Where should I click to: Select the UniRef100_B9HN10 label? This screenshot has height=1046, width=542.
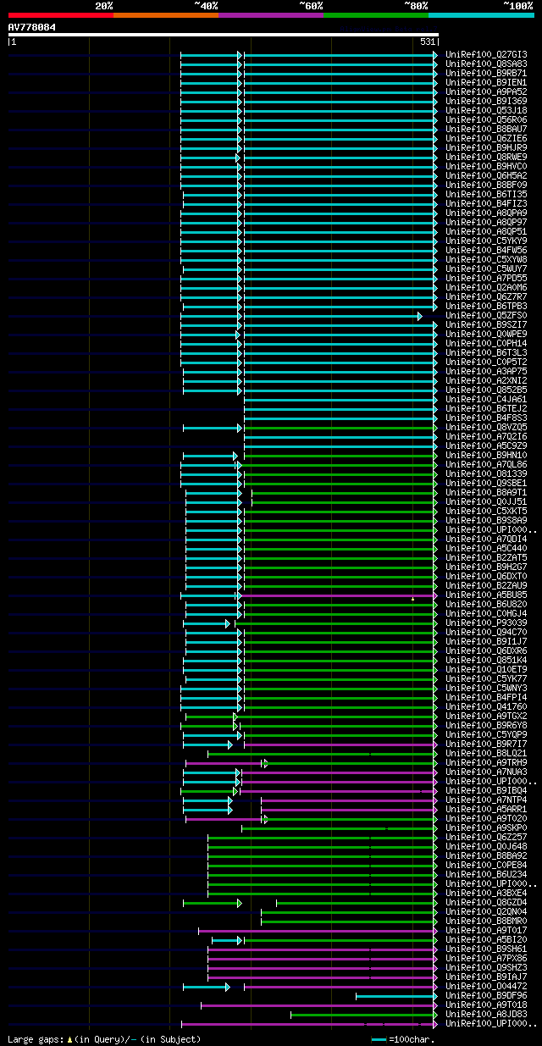pos(486,455)
